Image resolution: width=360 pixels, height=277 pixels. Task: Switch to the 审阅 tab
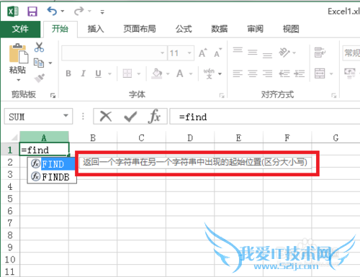(x=255, y=29)
